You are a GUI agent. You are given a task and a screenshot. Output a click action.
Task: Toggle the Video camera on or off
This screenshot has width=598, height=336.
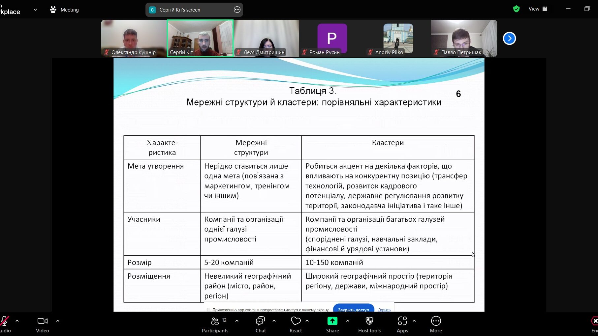tap(42, 324)
